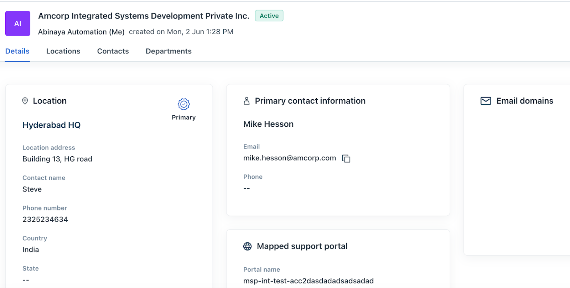
Task: Open the Details tab
Action: click(17, 51)
